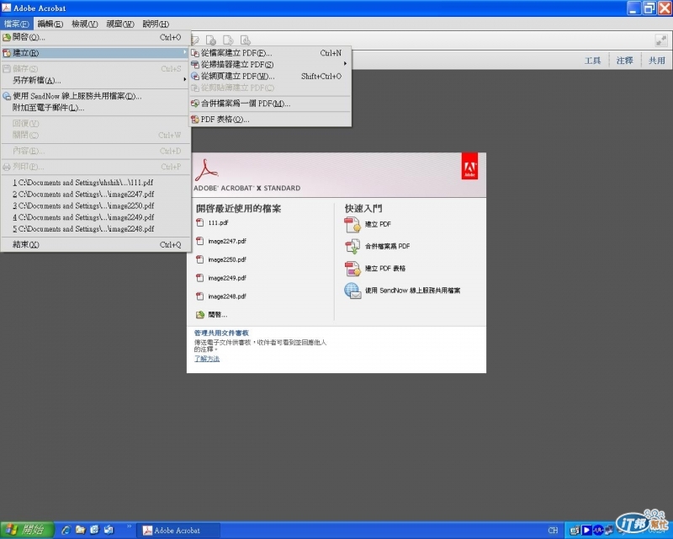The image size is (673, 539).
Task: Click the Adobe Acrobat taskbar button
Action: (178, 531)
